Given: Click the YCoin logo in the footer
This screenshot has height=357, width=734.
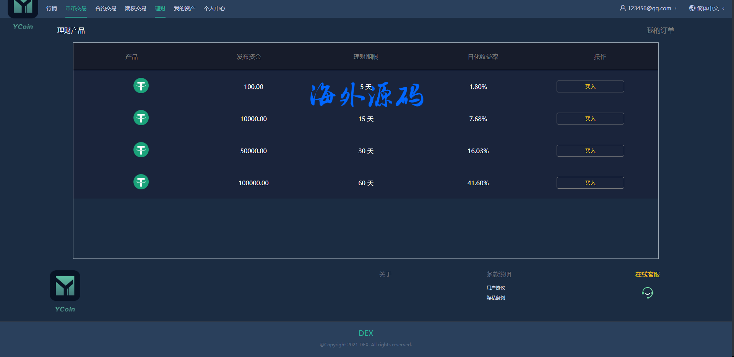Looking at the screenshot, I should click(65, 286).
